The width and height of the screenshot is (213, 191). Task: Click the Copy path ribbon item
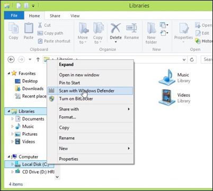pyautogui.click(x=50, y=33)
